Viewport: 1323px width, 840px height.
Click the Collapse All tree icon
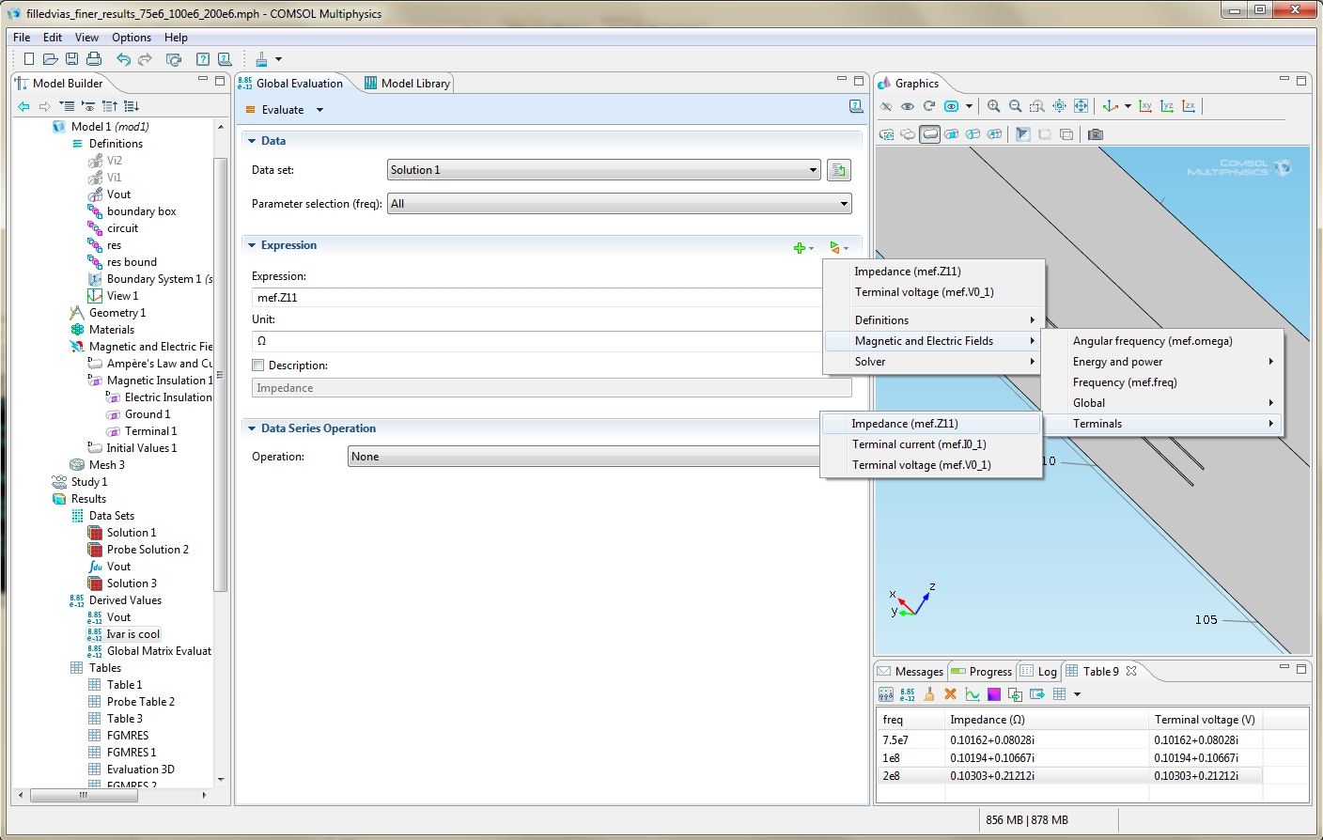tap(67, 106)
